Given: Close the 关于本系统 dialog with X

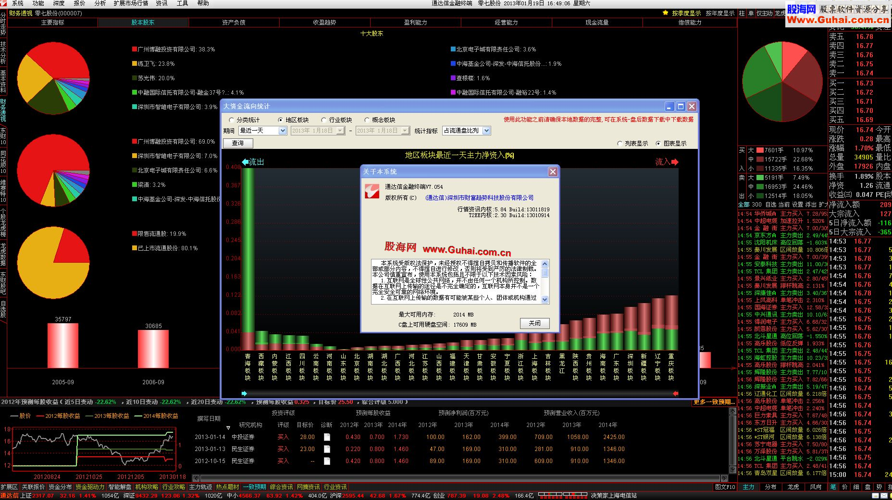Looking at the screenshot, I should point(553,171).
